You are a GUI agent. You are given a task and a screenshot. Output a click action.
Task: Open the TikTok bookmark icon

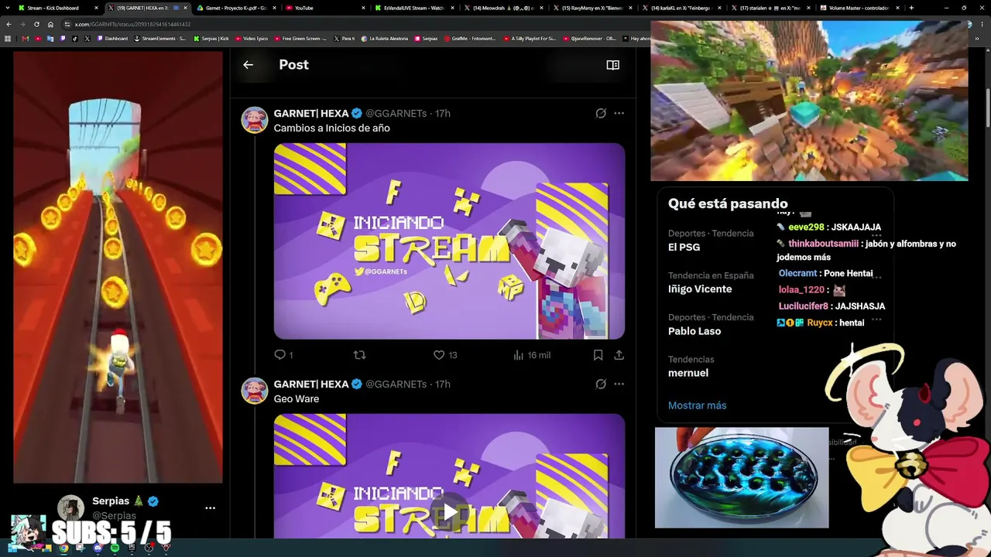click(x=75, y=38)
